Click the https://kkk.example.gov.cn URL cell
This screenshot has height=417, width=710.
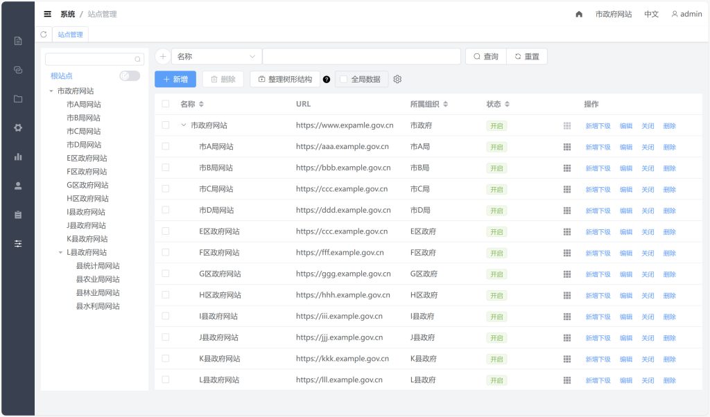(x=343, y=359)
